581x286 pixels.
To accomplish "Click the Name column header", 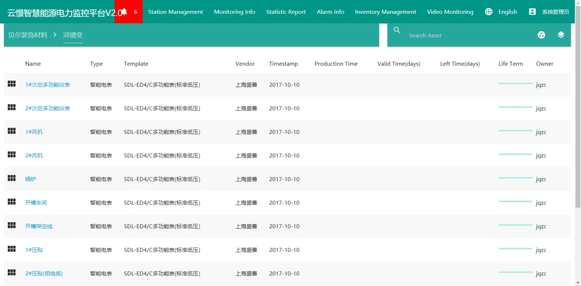I will 33,64.
